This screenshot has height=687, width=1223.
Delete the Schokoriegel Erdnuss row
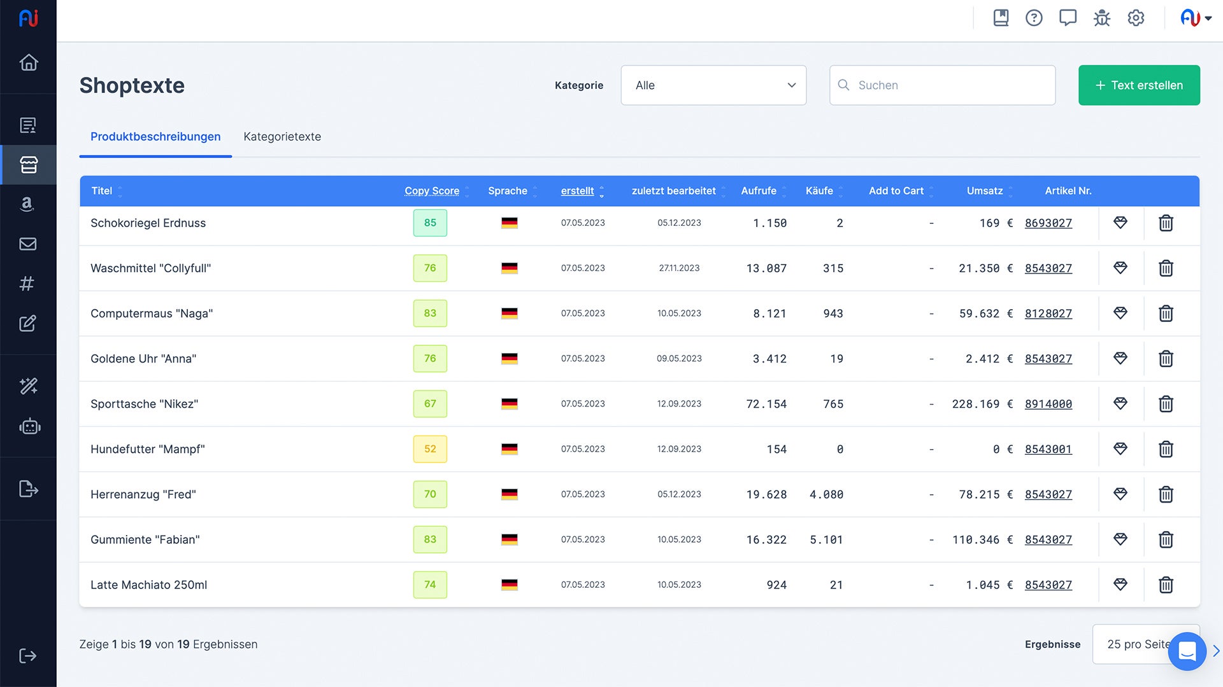coord(1166,223)
